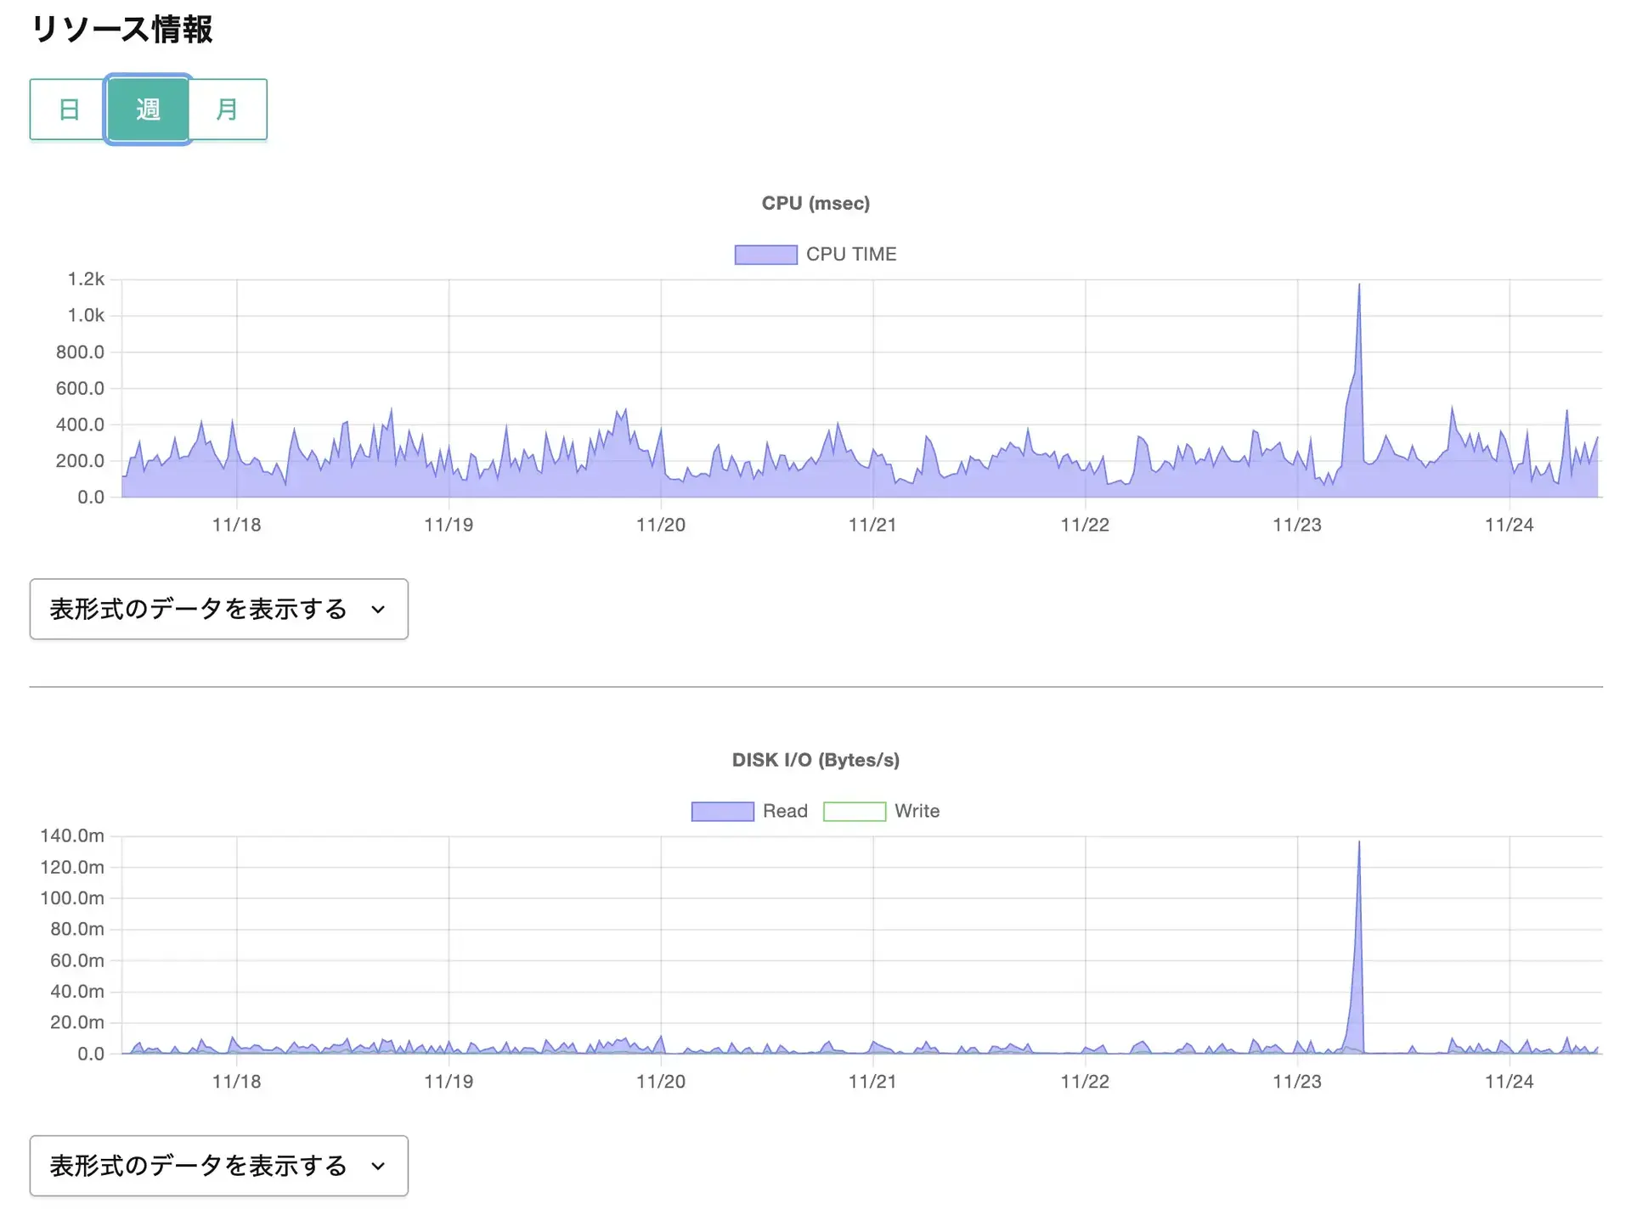Viewport: 1631px width, 1215px height.
Task: Click the CPU (msec) chart title
Action: 815,204
